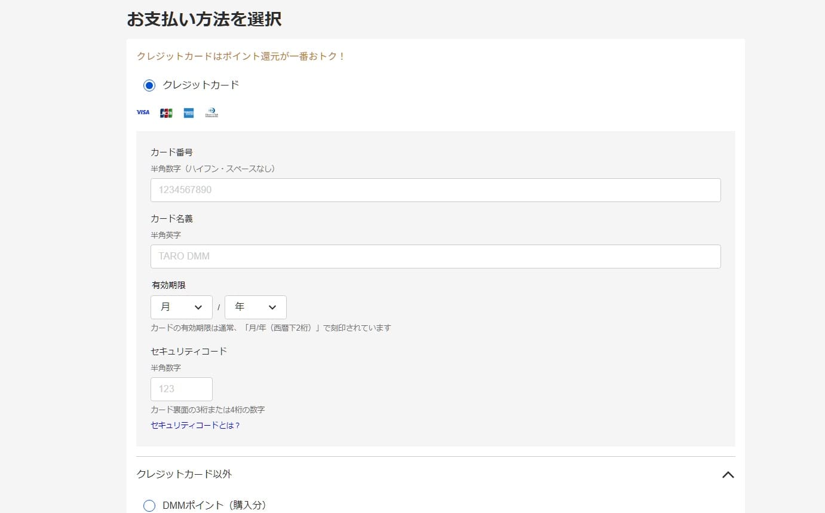The height and width of the screenshot is (513, 825).
Task: Click the DMMポイント（購入分） label text
Action: click(x=214, y=506)
